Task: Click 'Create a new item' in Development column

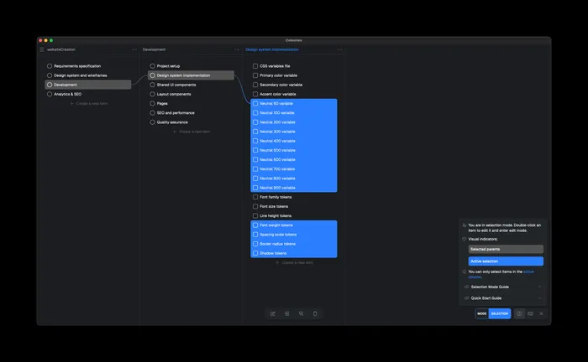Action: (192, 132)
